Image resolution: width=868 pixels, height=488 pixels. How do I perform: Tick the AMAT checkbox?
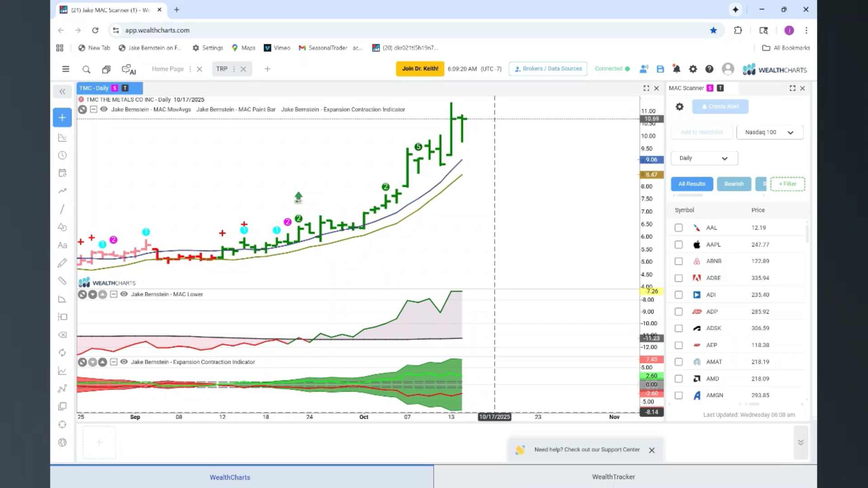679,362
